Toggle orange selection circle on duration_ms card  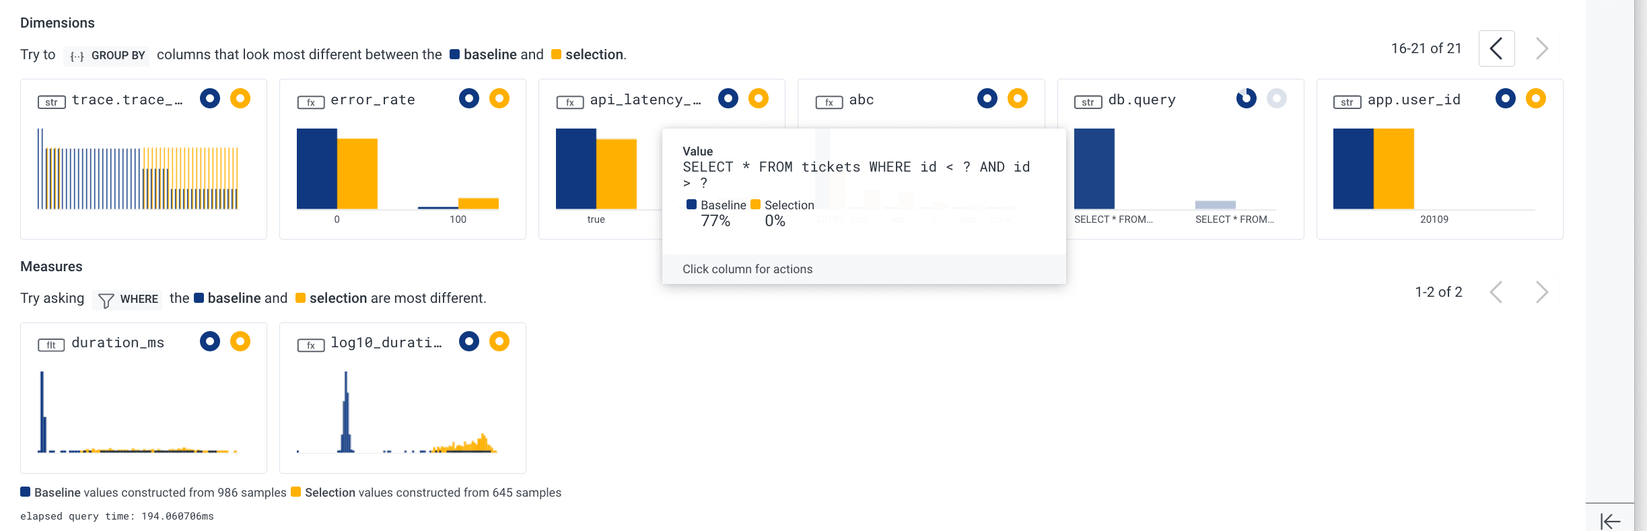(240, 342)
